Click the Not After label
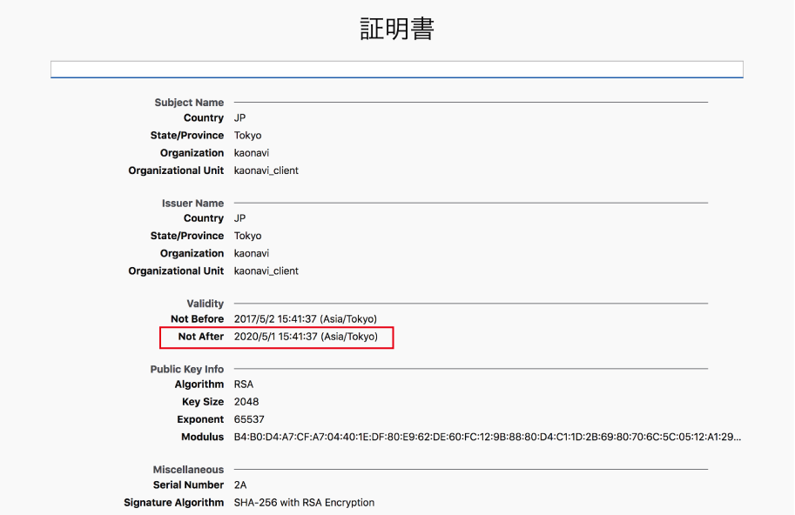The height and width of the screenshot is (515, 795). 201,337
